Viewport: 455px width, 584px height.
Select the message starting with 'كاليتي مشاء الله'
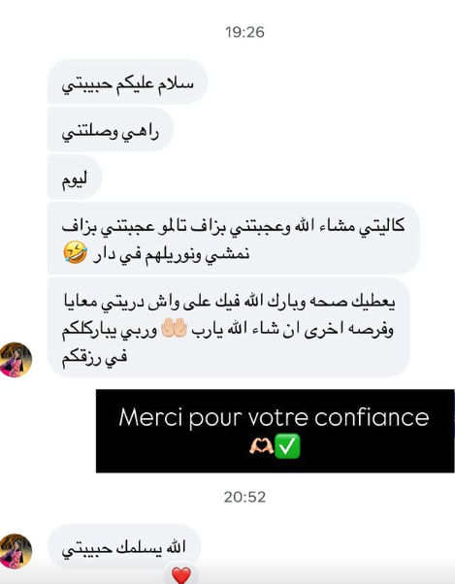click(x=234, y=239)
